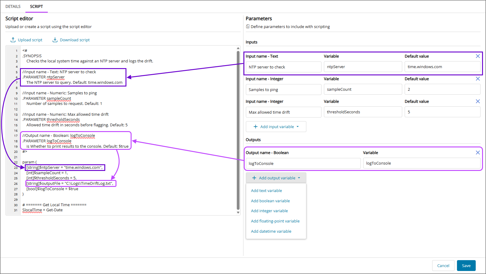Delete the logToConsole output row
The width and height of the screenshot is (486, 274).
[478, 153]
